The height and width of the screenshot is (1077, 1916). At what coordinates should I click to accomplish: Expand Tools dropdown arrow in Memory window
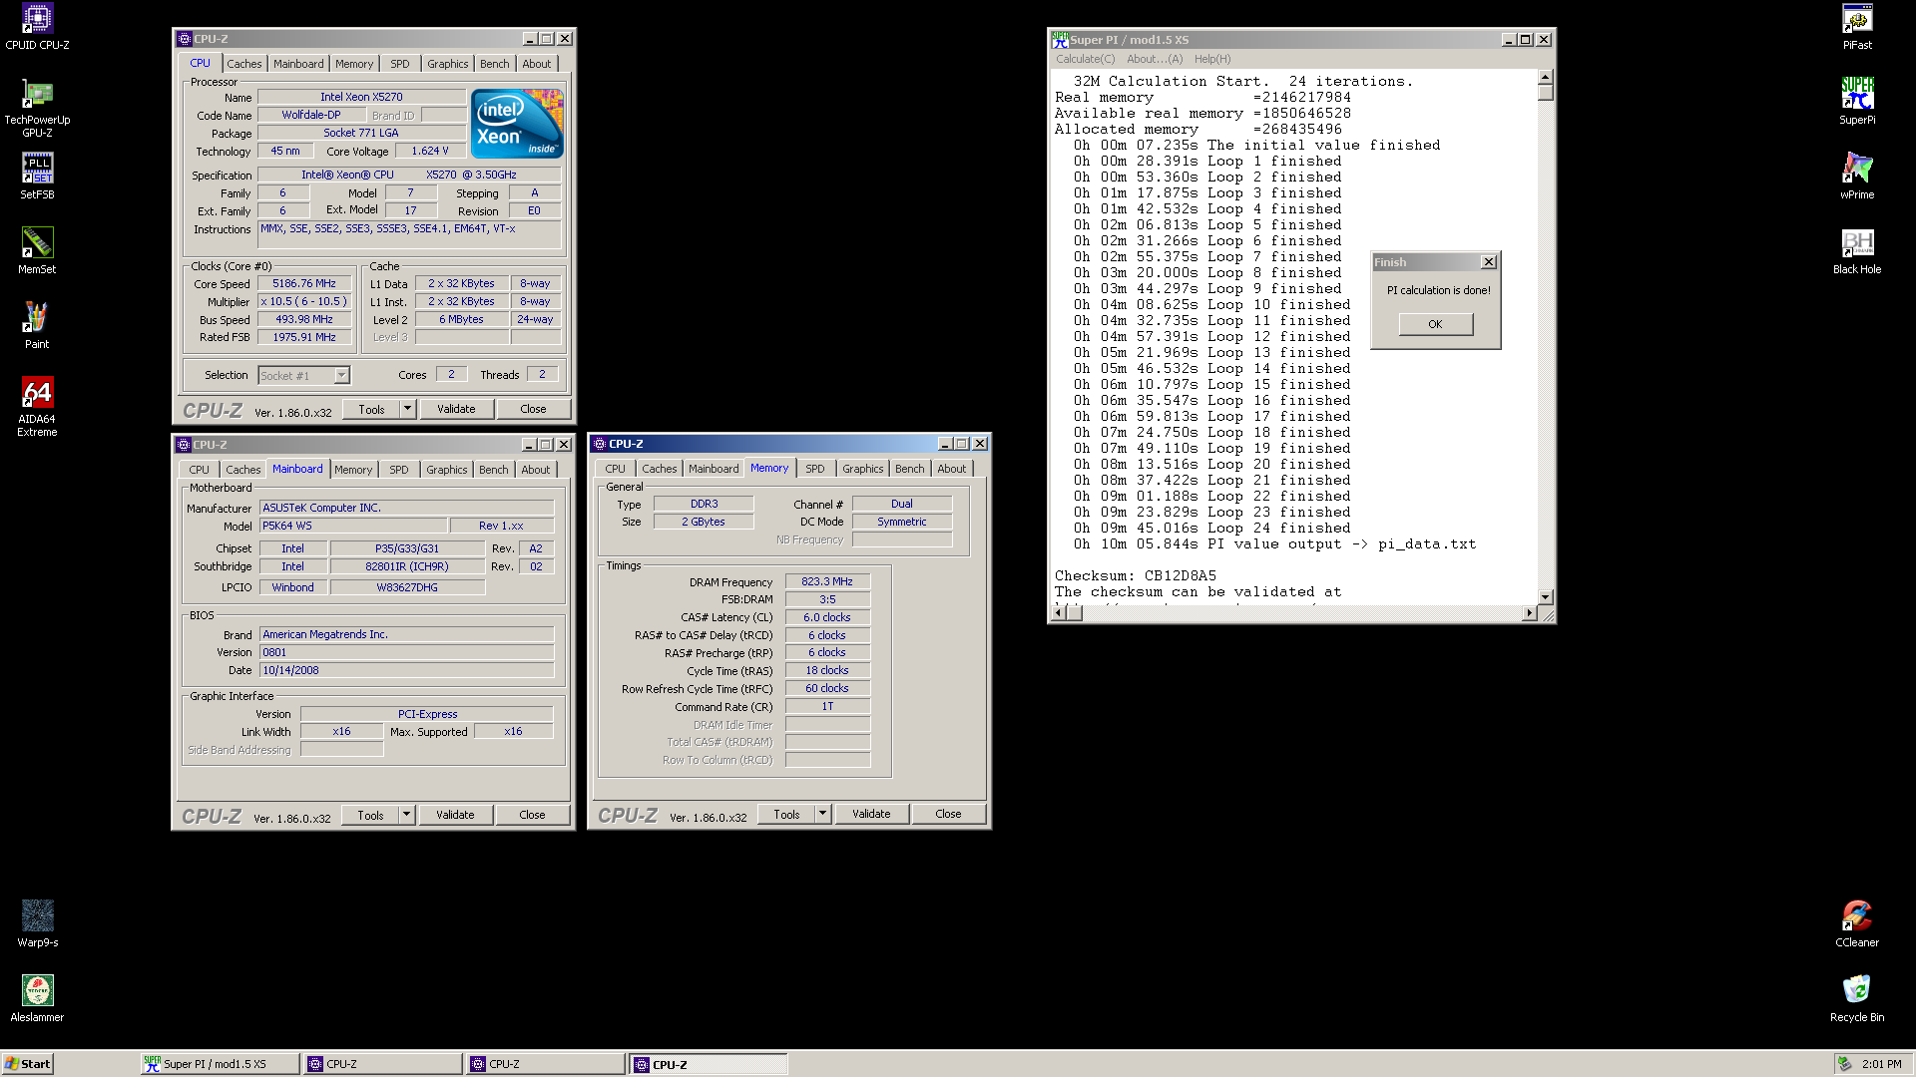pos(822,814)
